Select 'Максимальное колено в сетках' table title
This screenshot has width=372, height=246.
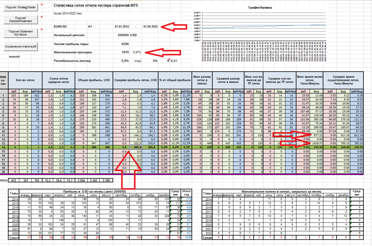pos(281,192)
